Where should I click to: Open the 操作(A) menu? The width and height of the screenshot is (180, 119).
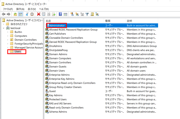tap(20, 9)
